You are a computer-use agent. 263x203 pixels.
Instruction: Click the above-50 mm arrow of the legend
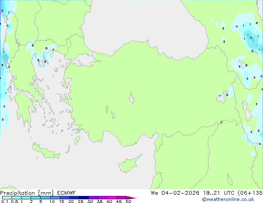(x=131, y=198)
